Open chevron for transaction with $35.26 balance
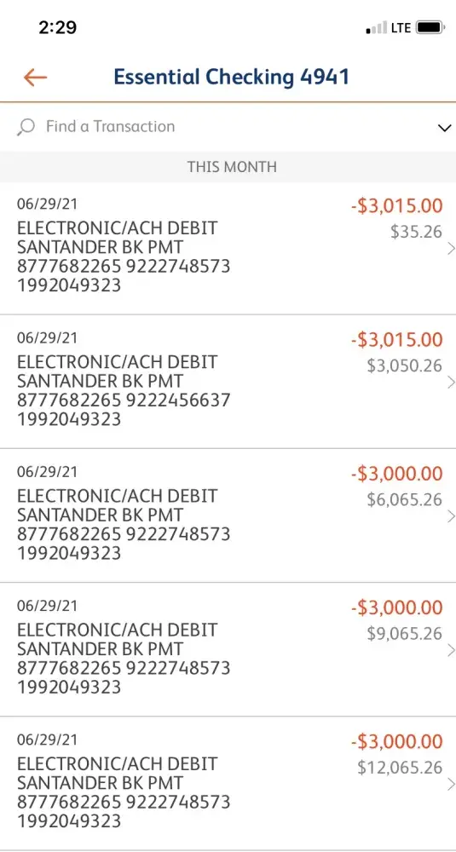Viewport: 456px width, 852px height. [x=450, y=249]
